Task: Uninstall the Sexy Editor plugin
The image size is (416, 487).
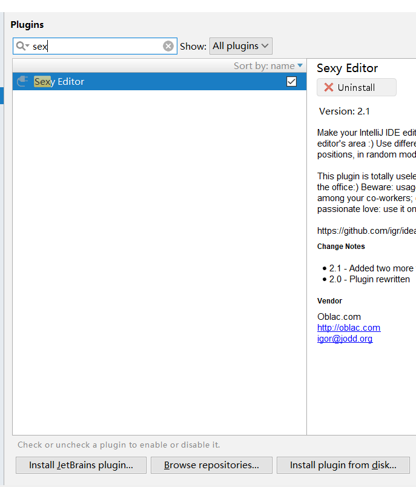Action: [357, 87]
